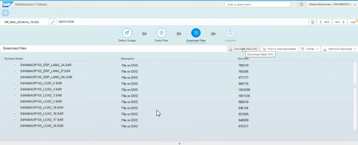Expand the Utilities dropdown

tap(309, 49)
